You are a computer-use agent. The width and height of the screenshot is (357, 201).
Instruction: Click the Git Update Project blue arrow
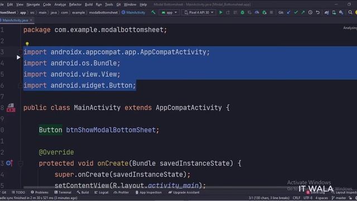tap(288, 12)
